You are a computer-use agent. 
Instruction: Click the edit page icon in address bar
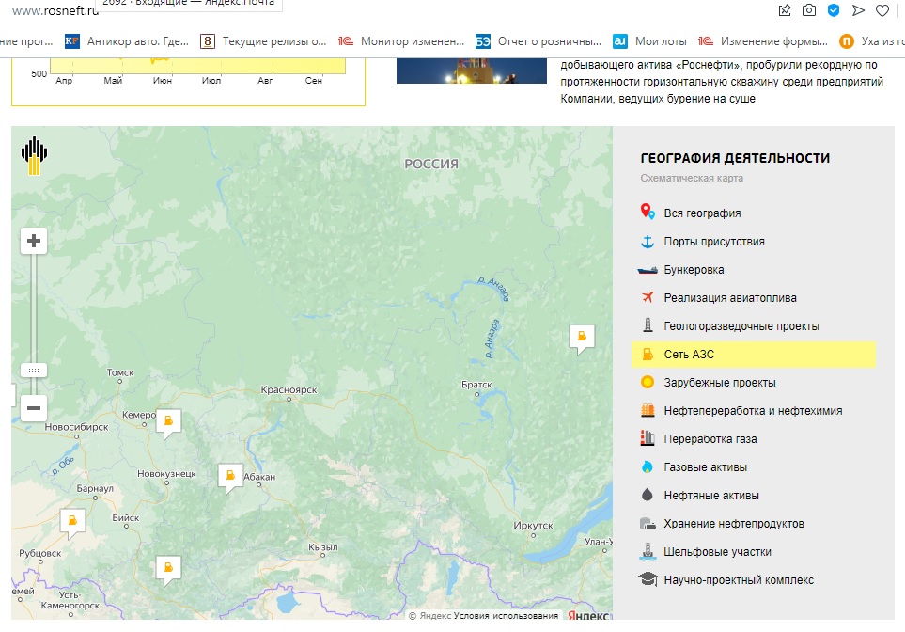pos(785,9)
